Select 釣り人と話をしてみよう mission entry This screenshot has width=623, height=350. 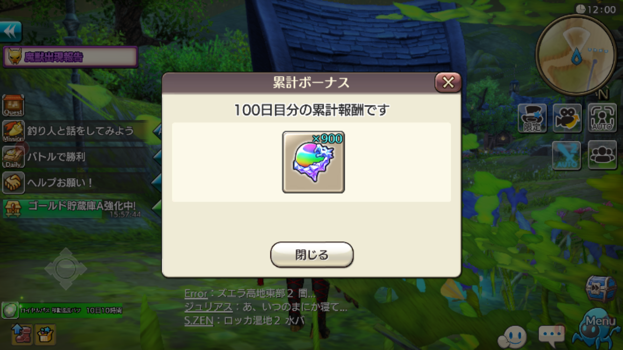coord(80,131)
